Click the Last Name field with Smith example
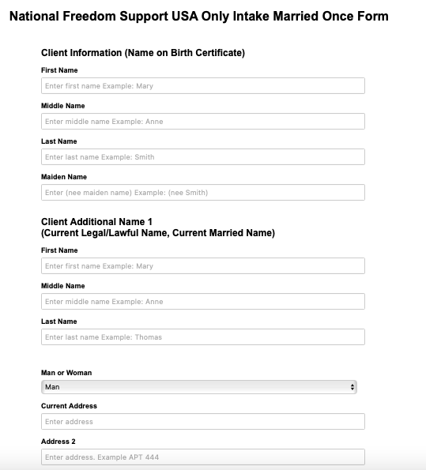Screen dimensions: 426x470 click(203, 156)
